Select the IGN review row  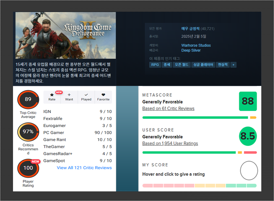(x=78, y=112)
